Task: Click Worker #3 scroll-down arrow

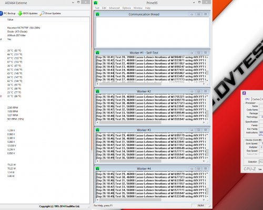Action: click(x=207, y=157)
